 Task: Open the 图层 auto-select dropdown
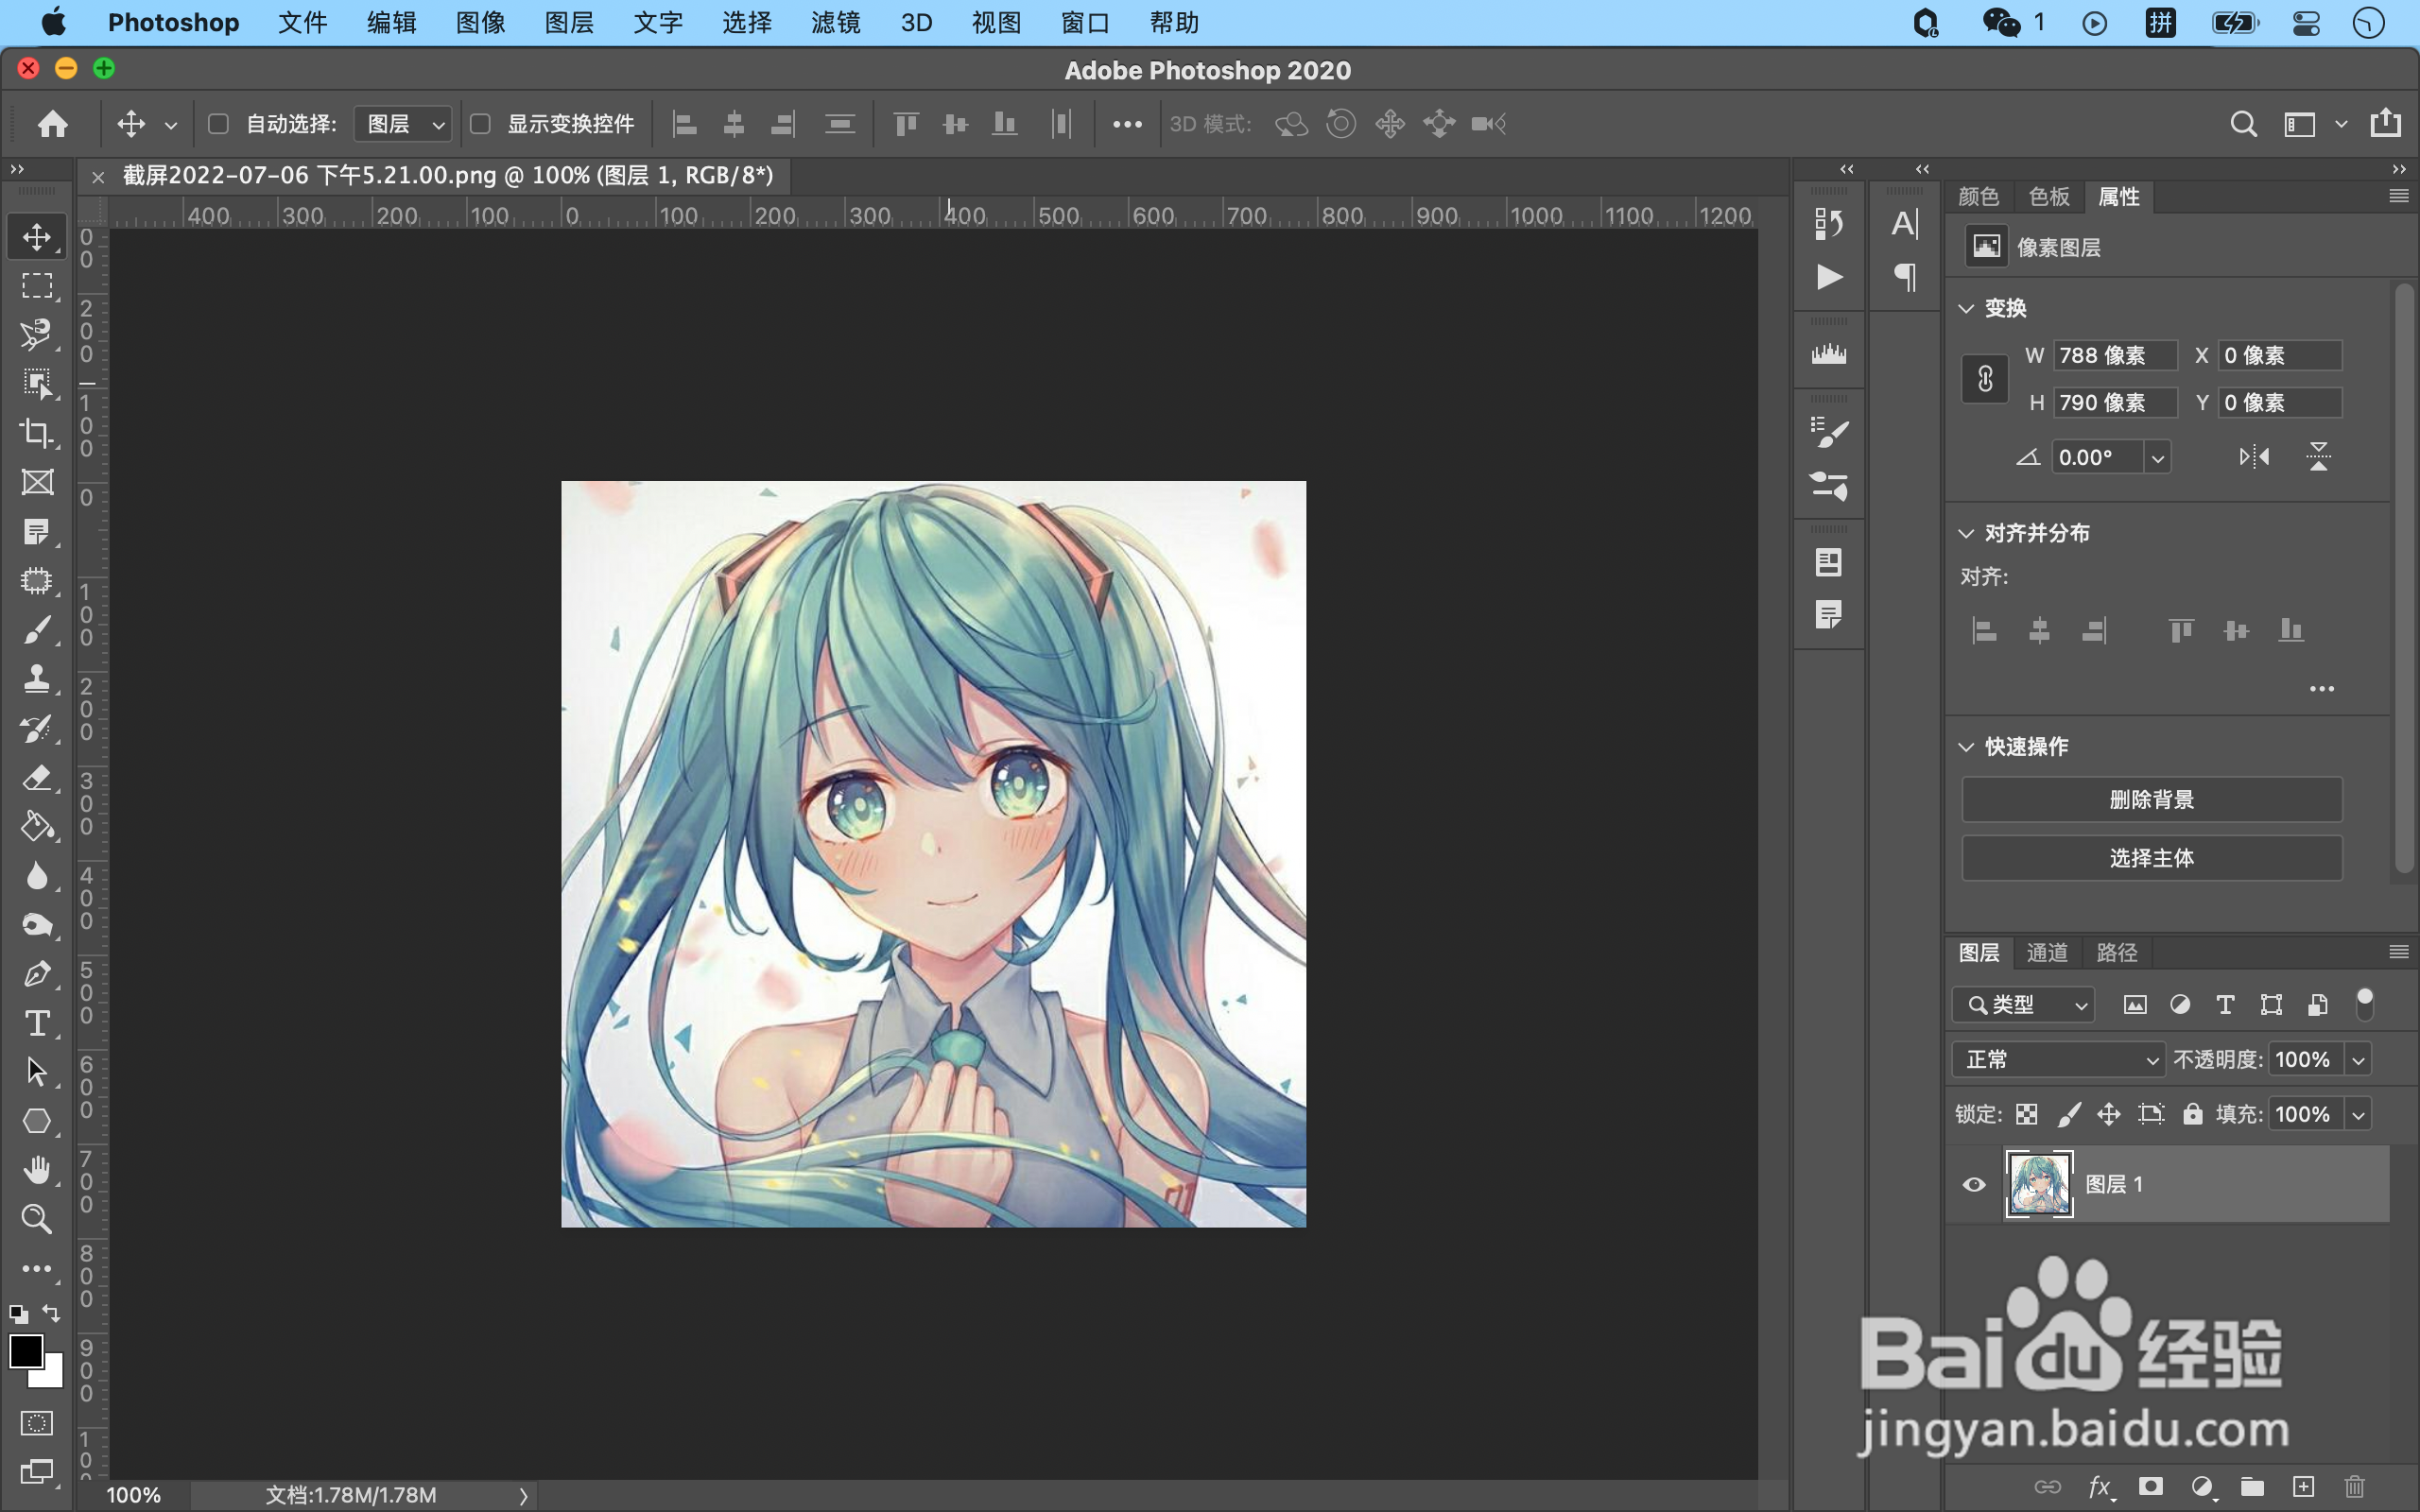click(x=403, y=124)
